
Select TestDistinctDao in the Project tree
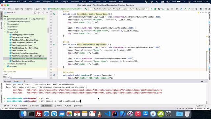point(19,51)
